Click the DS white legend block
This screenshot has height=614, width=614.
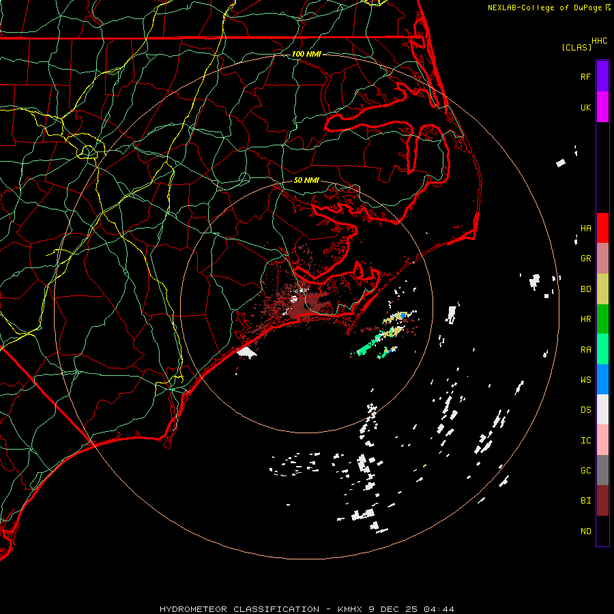click(602, 409)
